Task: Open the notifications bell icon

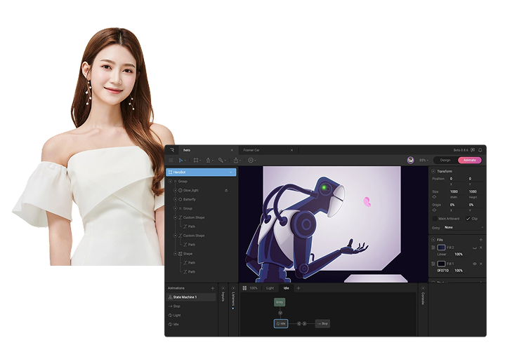Action: 480,150
